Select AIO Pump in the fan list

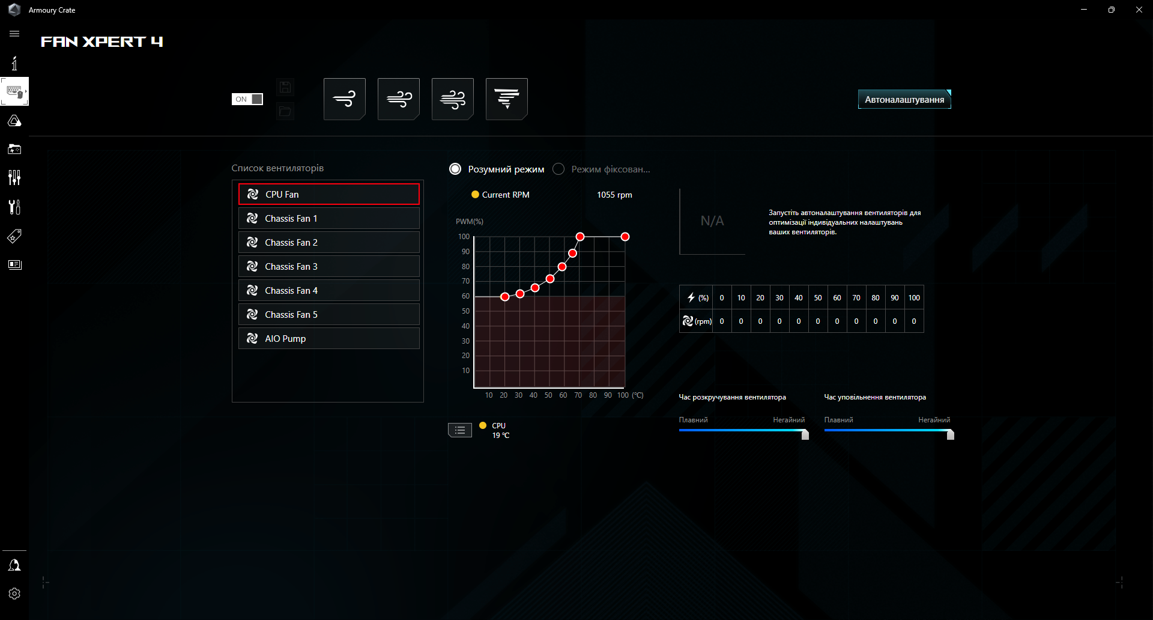tap(329, 338)
